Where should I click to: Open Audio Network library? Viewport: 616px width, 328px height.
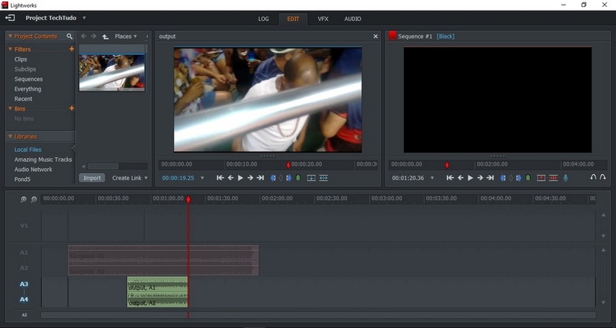(x=33, y=169)
